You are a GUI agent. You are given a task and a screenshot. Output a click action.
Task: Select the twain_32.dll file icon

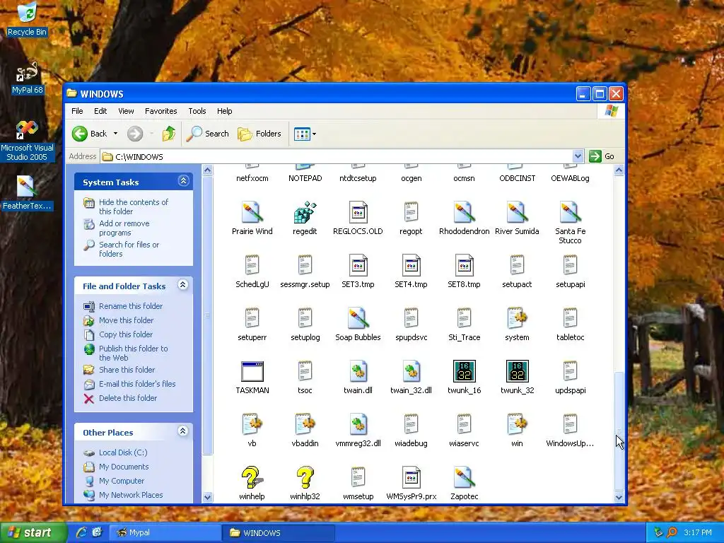click(x=411, y=372)
